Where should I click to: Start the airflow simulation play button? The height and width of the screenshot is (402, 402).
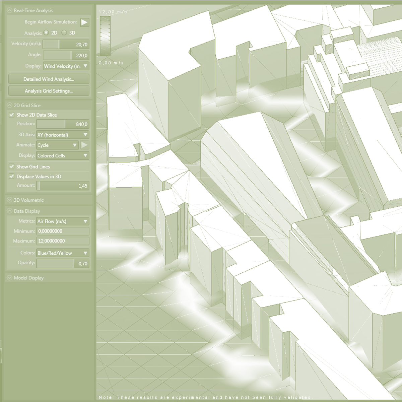pos(84,22)
